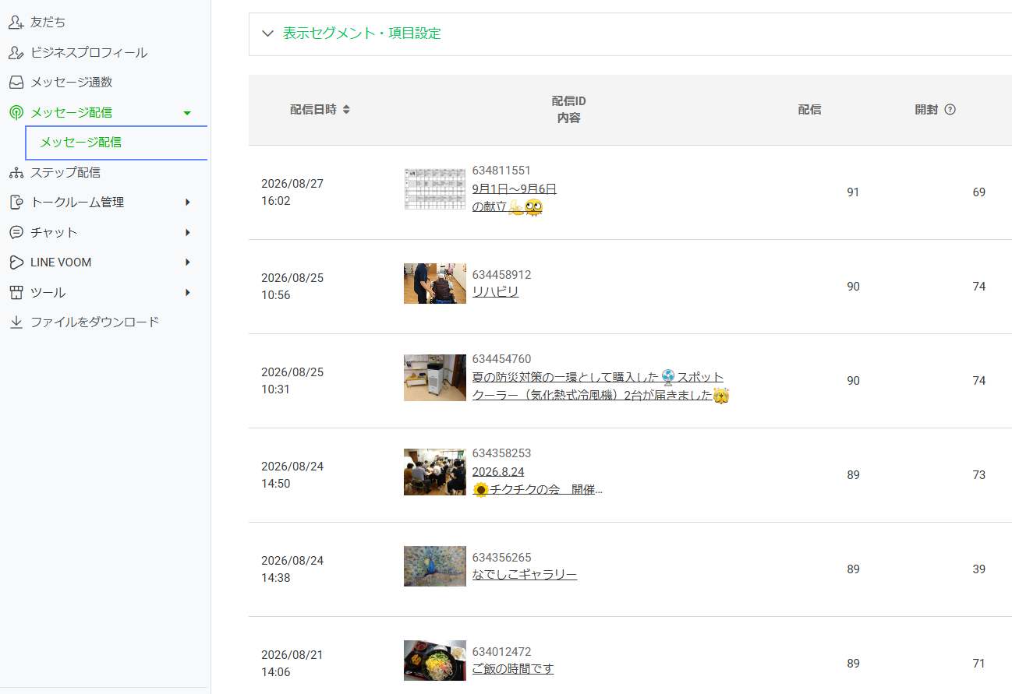Click the ステップ配信 hierarchy icon
This screenshot has width=1012, height=694.
point(16,173)
